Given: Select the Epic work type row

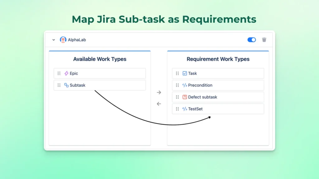Looking at the screenshot, I should (x=100, y=73).
